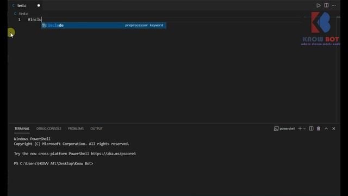Click test.c in the breadcrumb bar
Viewport: 348px width, 196px height.
(x=23, y=14)
